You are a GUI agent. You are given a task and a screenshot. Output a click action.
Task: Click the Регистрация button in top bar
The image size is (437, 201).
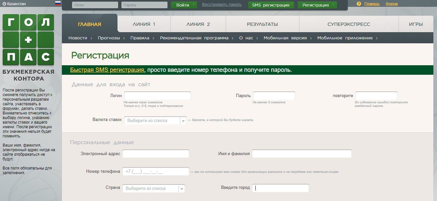(x=317, y=5)
